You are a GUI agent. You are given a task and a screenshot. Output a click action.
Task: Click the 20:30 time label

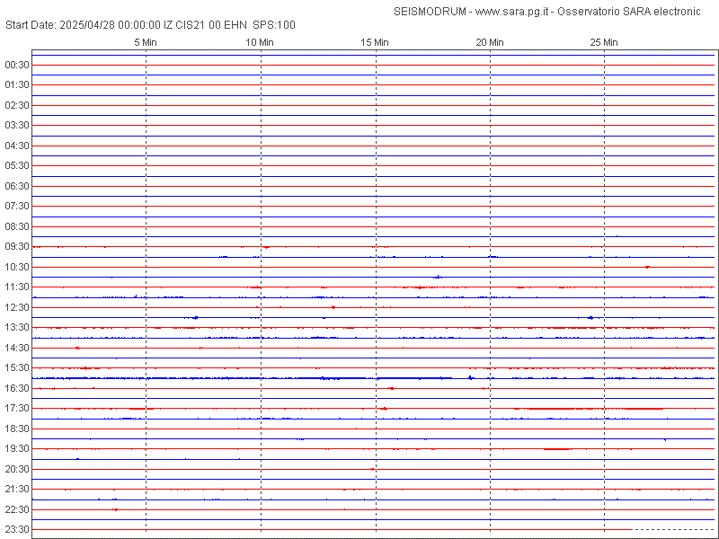(x=17, y=469)
